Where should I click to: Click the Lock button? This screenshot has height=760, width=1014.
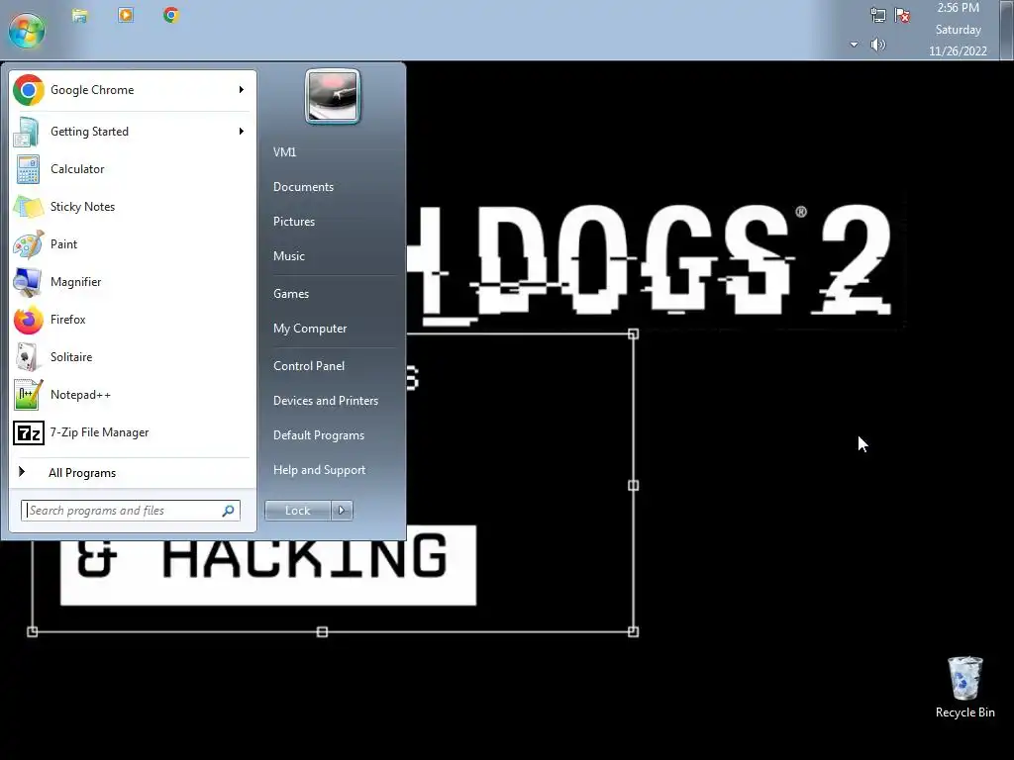coord(297,511)
